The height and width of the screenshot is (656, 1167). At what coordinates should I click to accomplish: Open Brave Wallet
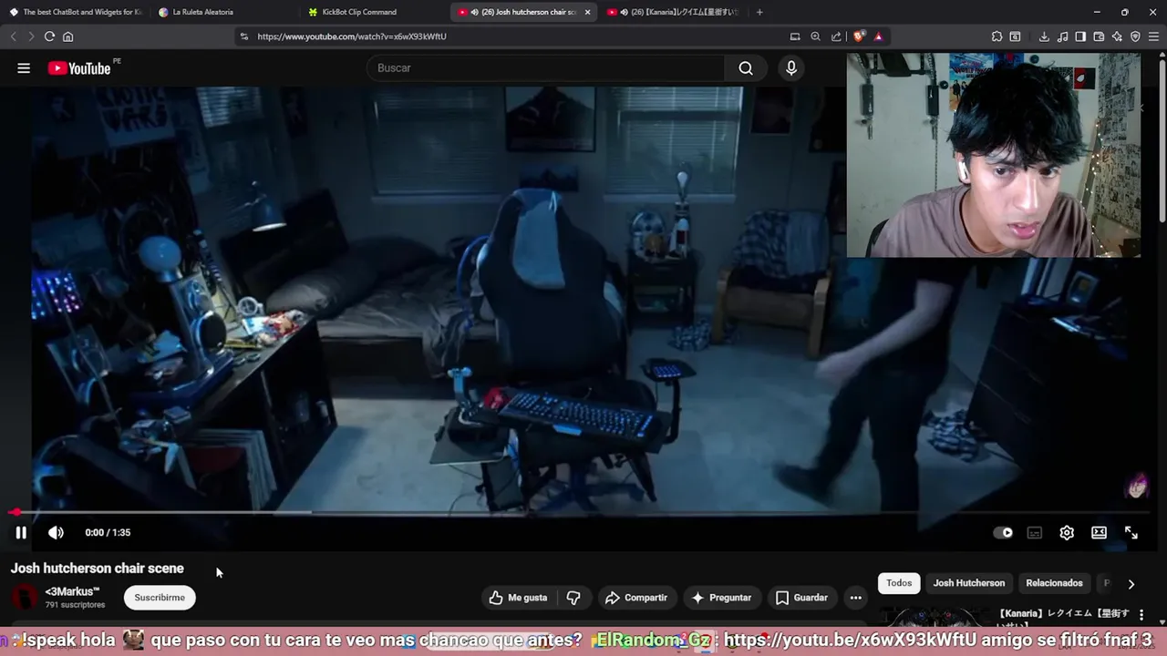tap(1099, 36)
